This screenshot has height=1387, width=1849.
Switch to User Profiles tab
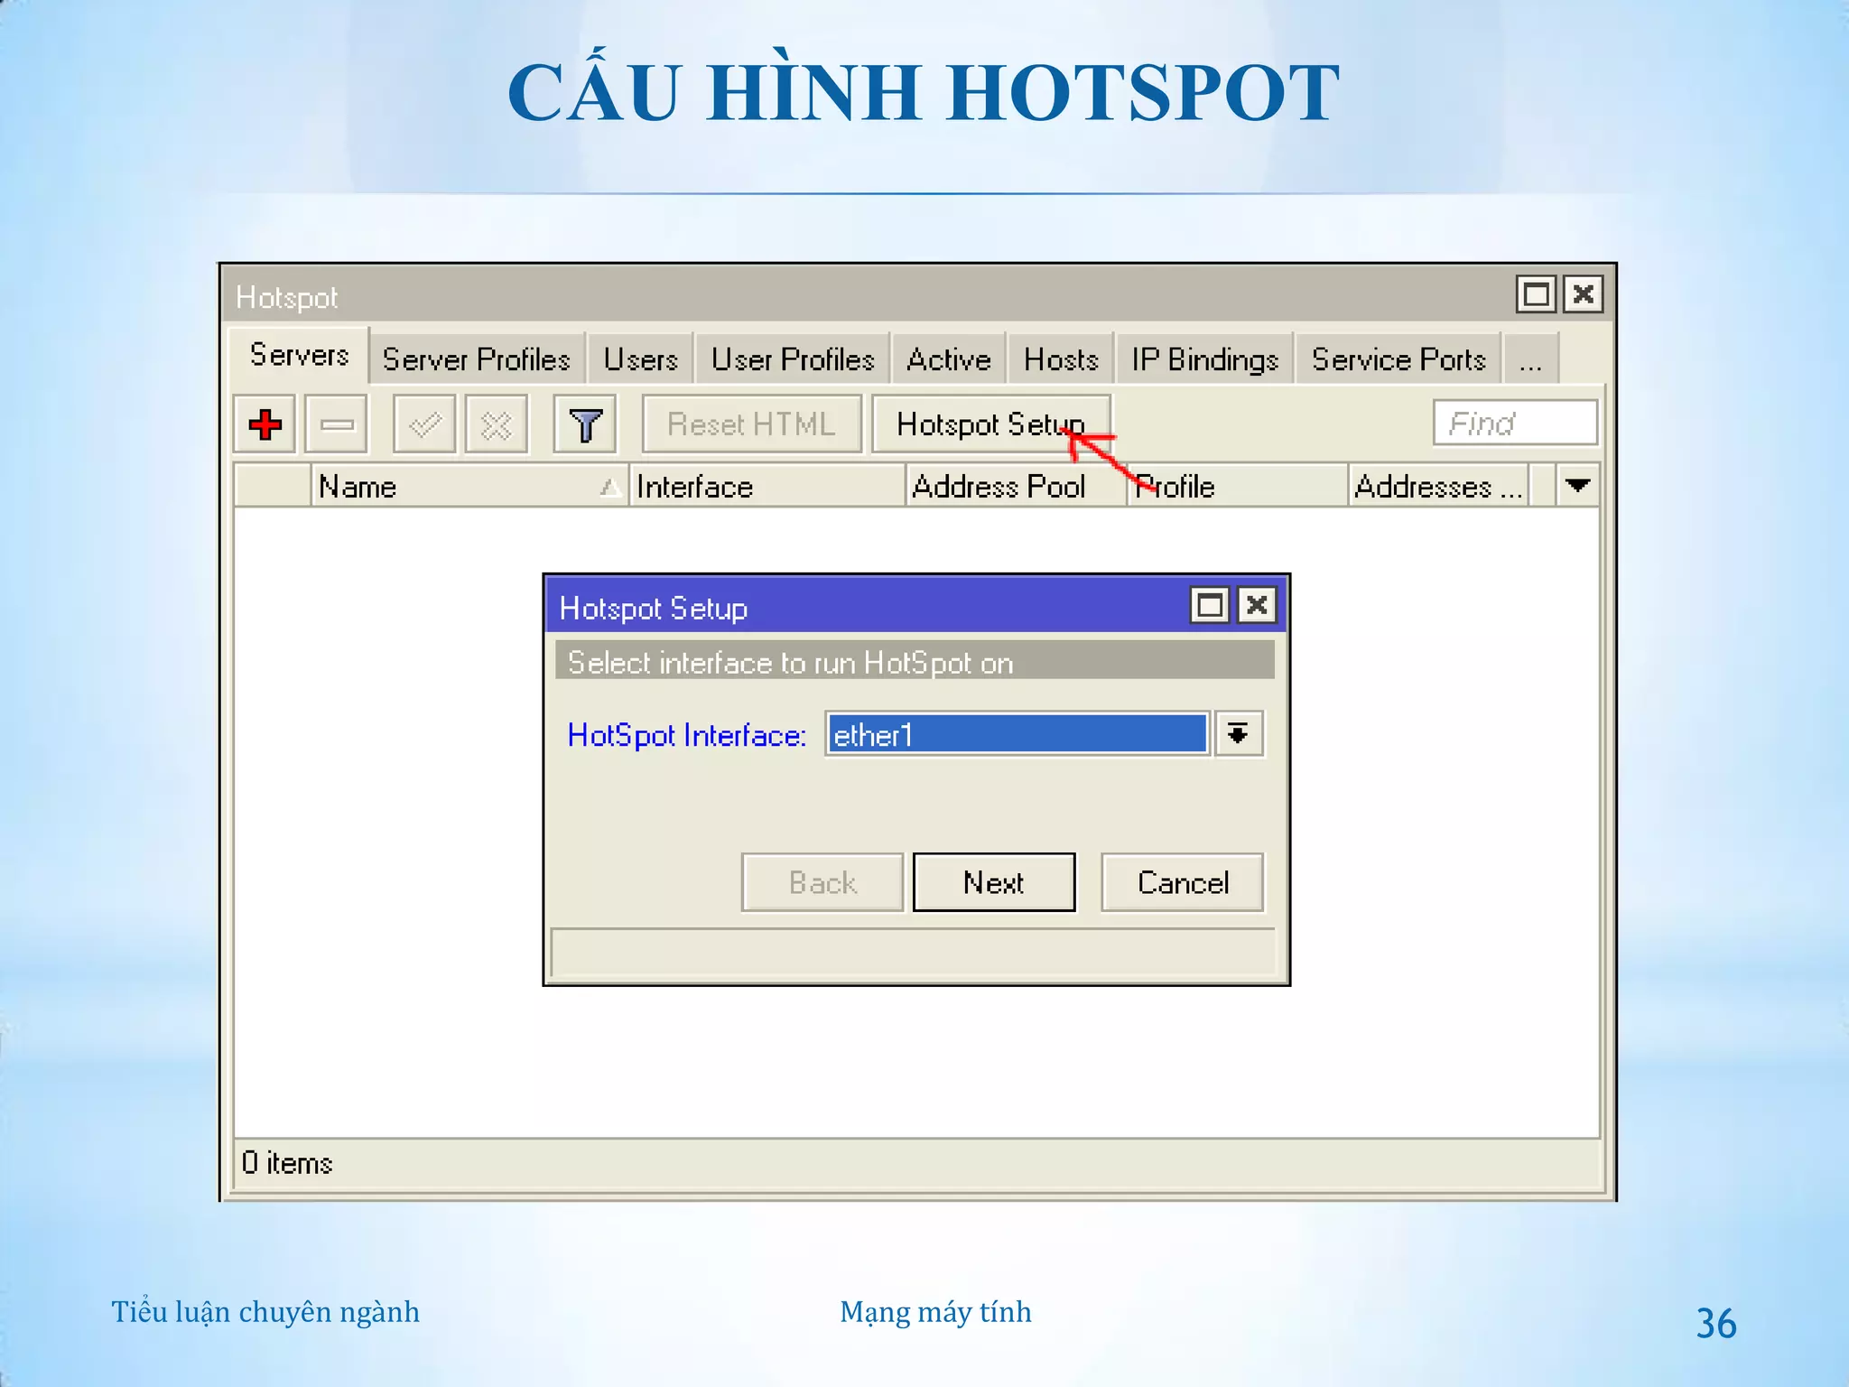pos(793,359)
